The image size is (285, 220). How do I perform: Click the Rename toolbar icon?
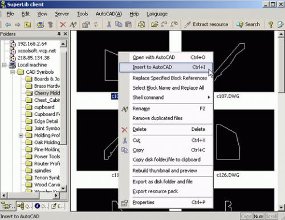[73, 25]
